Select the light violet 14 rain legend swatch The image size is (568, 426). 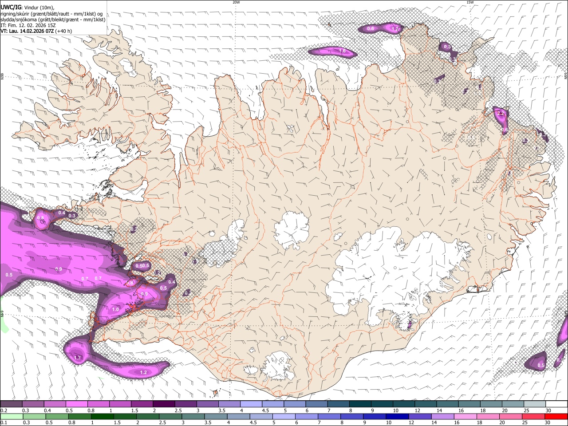pyautogui.click(x=442, y=416)
